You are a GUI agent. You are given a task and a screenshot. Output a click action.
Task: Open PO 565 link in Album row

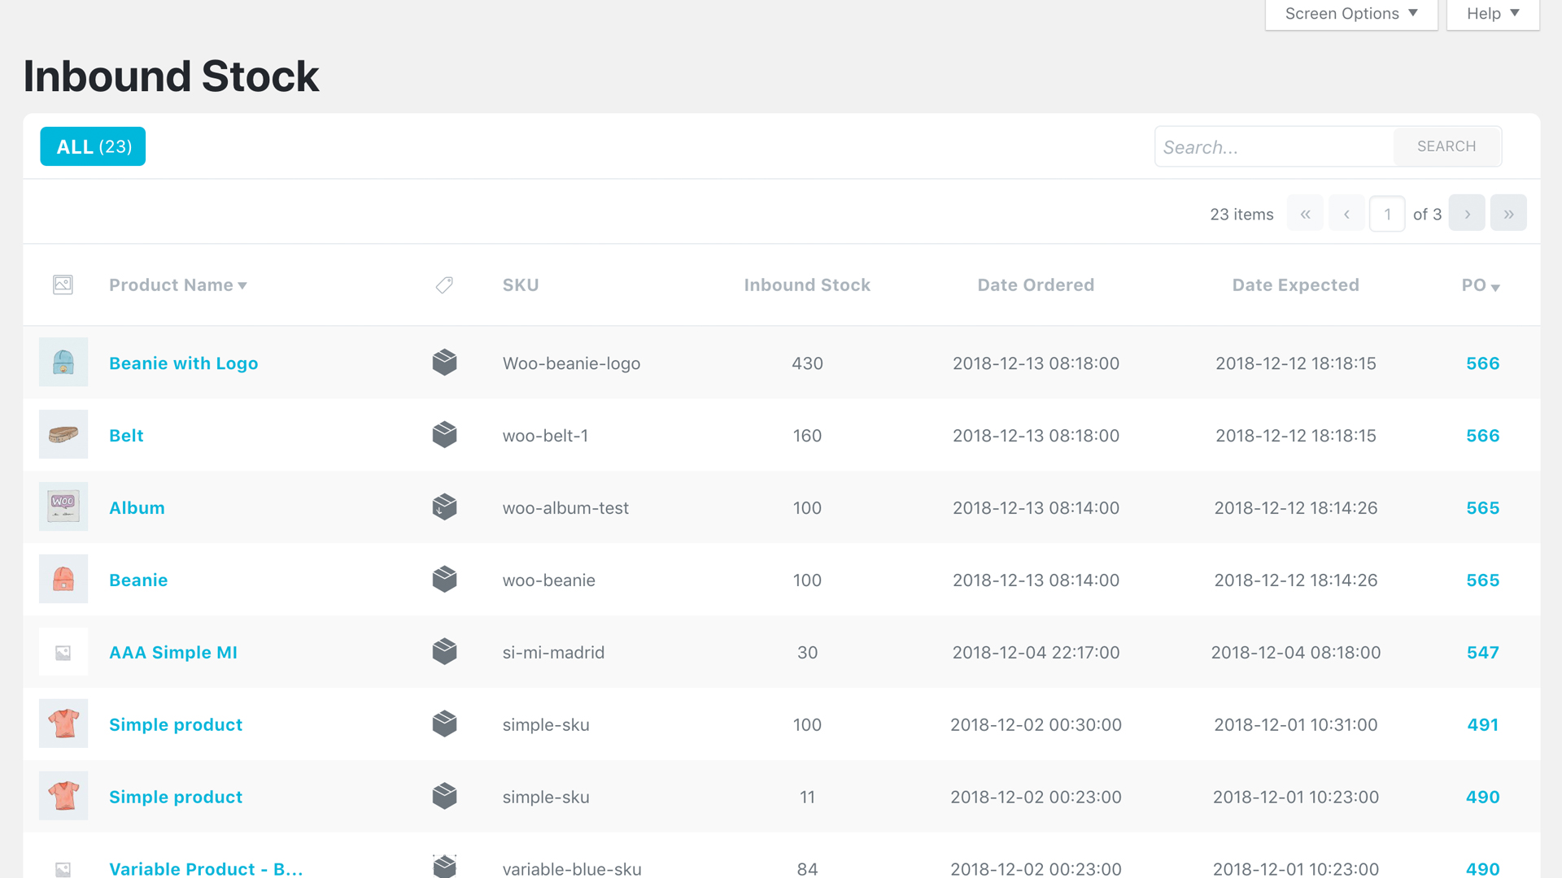pyautogui.click(x=1482, y=508)
